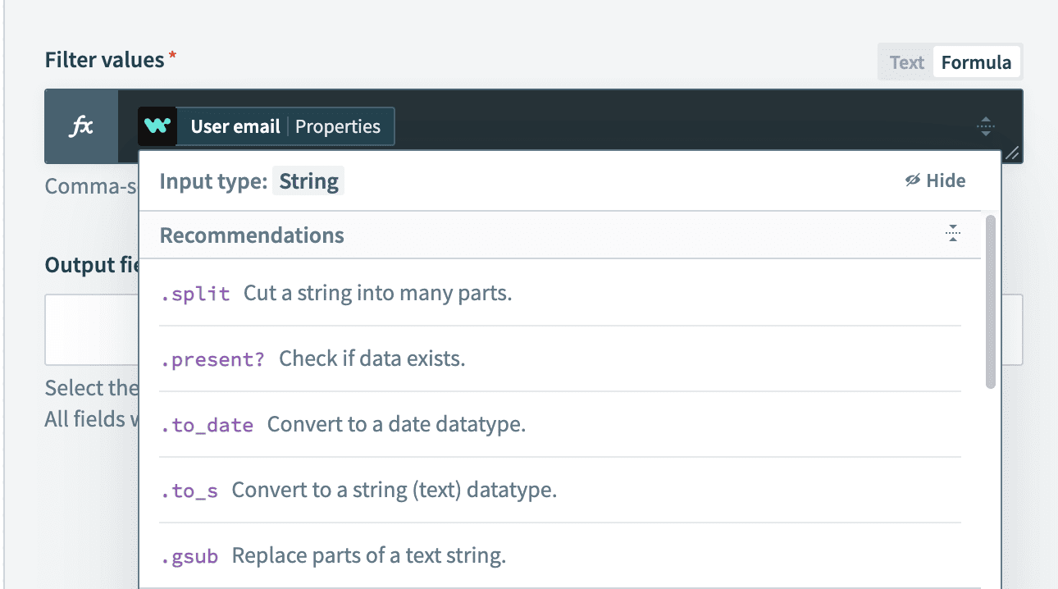Click the fx formula icon
Screen dimensions: 1058x589
80,126
